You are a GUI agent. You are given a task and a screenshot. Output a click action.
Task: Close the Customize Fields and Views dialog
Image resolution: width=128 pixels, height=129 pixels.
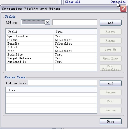point(123,9)
